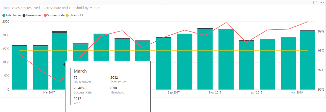Grab the visual drag handle at top
Viewport: 326px width, 112px height.
(163, 2)
